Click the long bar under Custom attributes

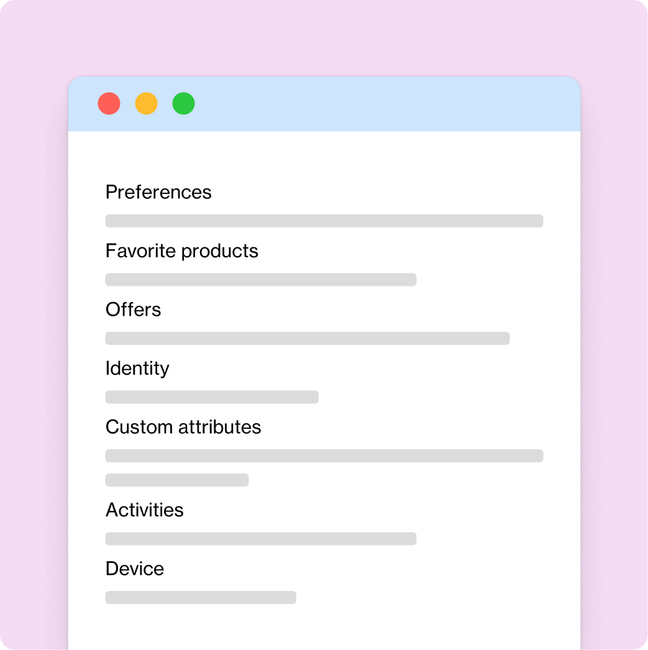pos(324,456)
